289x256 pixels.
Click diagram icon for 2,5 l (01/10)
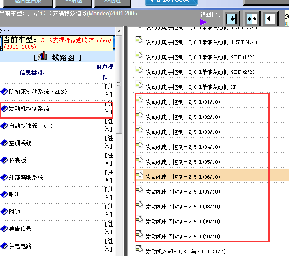(x=139, y=99)
